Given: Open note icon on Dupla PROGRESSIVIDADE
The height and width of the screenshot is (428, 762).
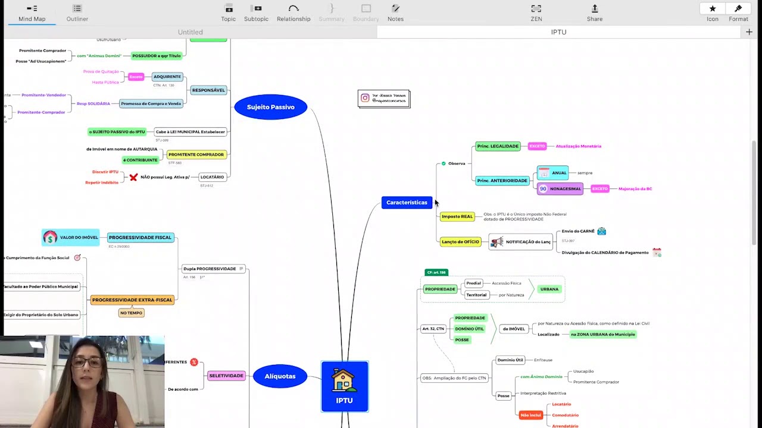Looking at the screenshot, I should click(x=241, y=269).
